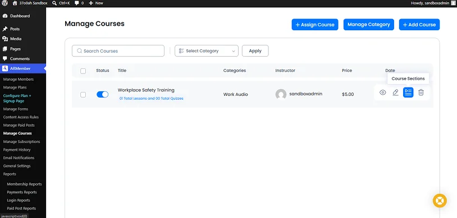Click the Categories column header
This screenshot has height=218, width=457.
click(x=235, y=71)
